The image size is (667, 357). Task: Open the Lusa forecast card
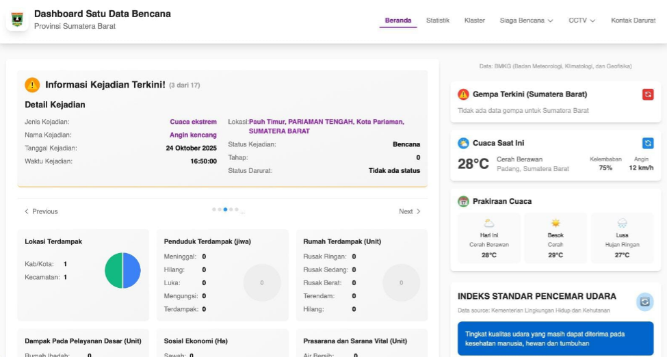coord(622,238)
